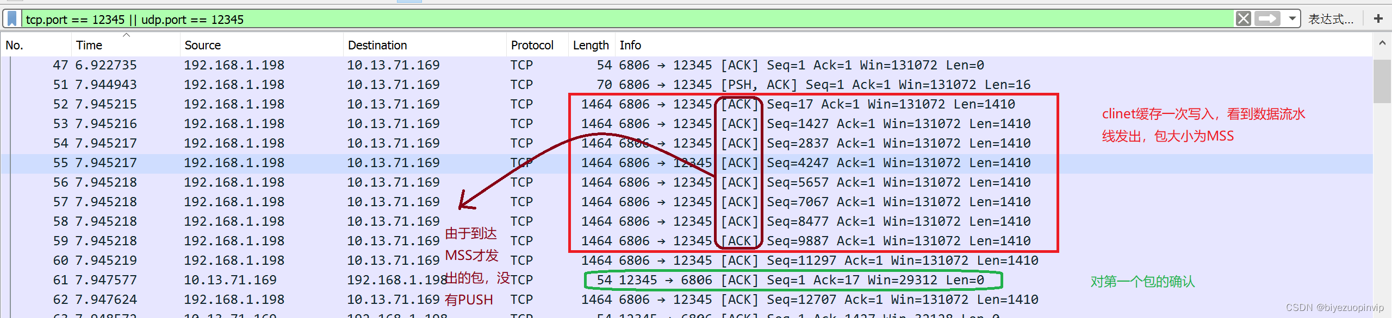Select packet 52 with Seq=17

[x=686, y=104]
